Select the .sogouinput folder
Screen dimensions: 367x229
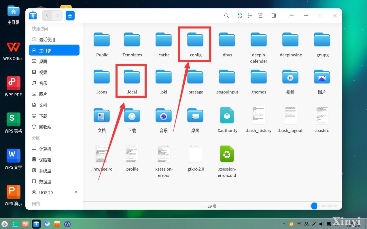[227, 77]
